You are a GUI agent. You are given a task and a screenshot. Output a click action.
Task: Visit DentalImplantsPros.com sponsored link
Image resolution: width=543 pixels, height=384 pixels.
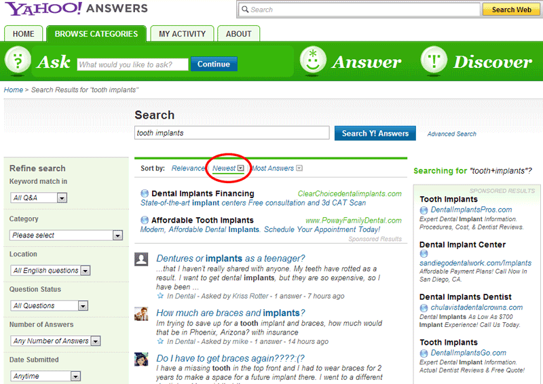coord(471,210)
